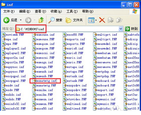
Task: Select the msrio8.inf file icon
Action: click(x=65, y=49)
